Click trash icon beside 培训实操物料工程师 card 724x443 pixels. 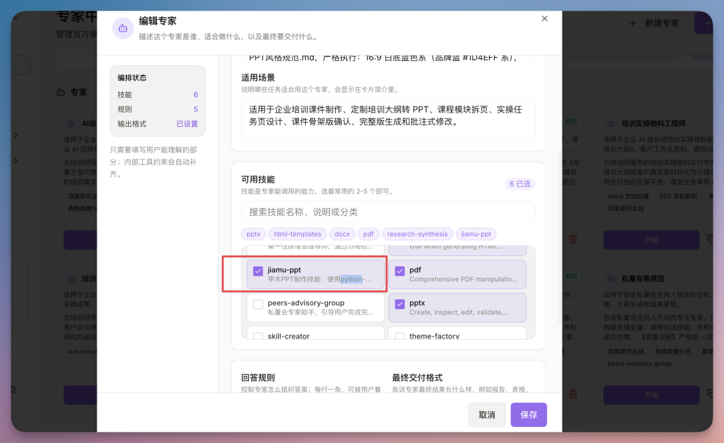coord(573,239)
